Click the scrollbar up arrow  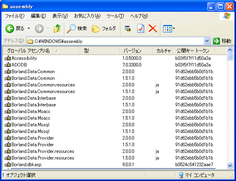point(230,50)
